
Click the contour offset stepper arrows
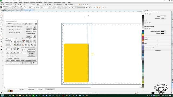pos(165,19)
